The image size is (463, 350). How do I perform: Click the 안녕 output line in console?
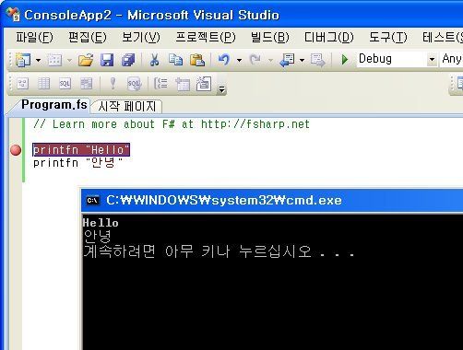(x=97, y=236)
